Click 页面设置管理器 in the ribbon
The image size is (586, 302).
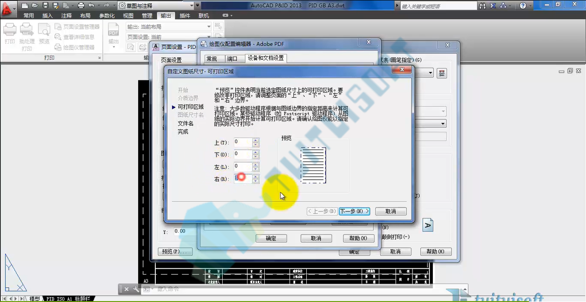(77, 27)
